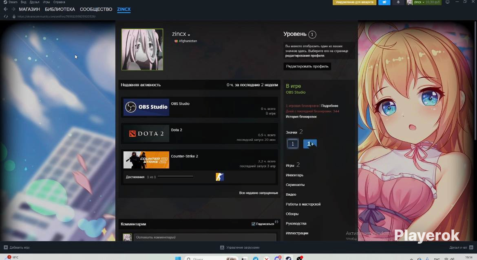The image size is (477, 260).
Task: Go to the МАГАЗИН tab
Action: coord(29,9)
